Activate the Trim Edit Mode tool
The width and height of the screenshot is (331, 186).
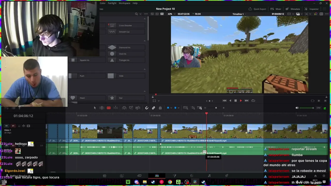coord(102,108)
